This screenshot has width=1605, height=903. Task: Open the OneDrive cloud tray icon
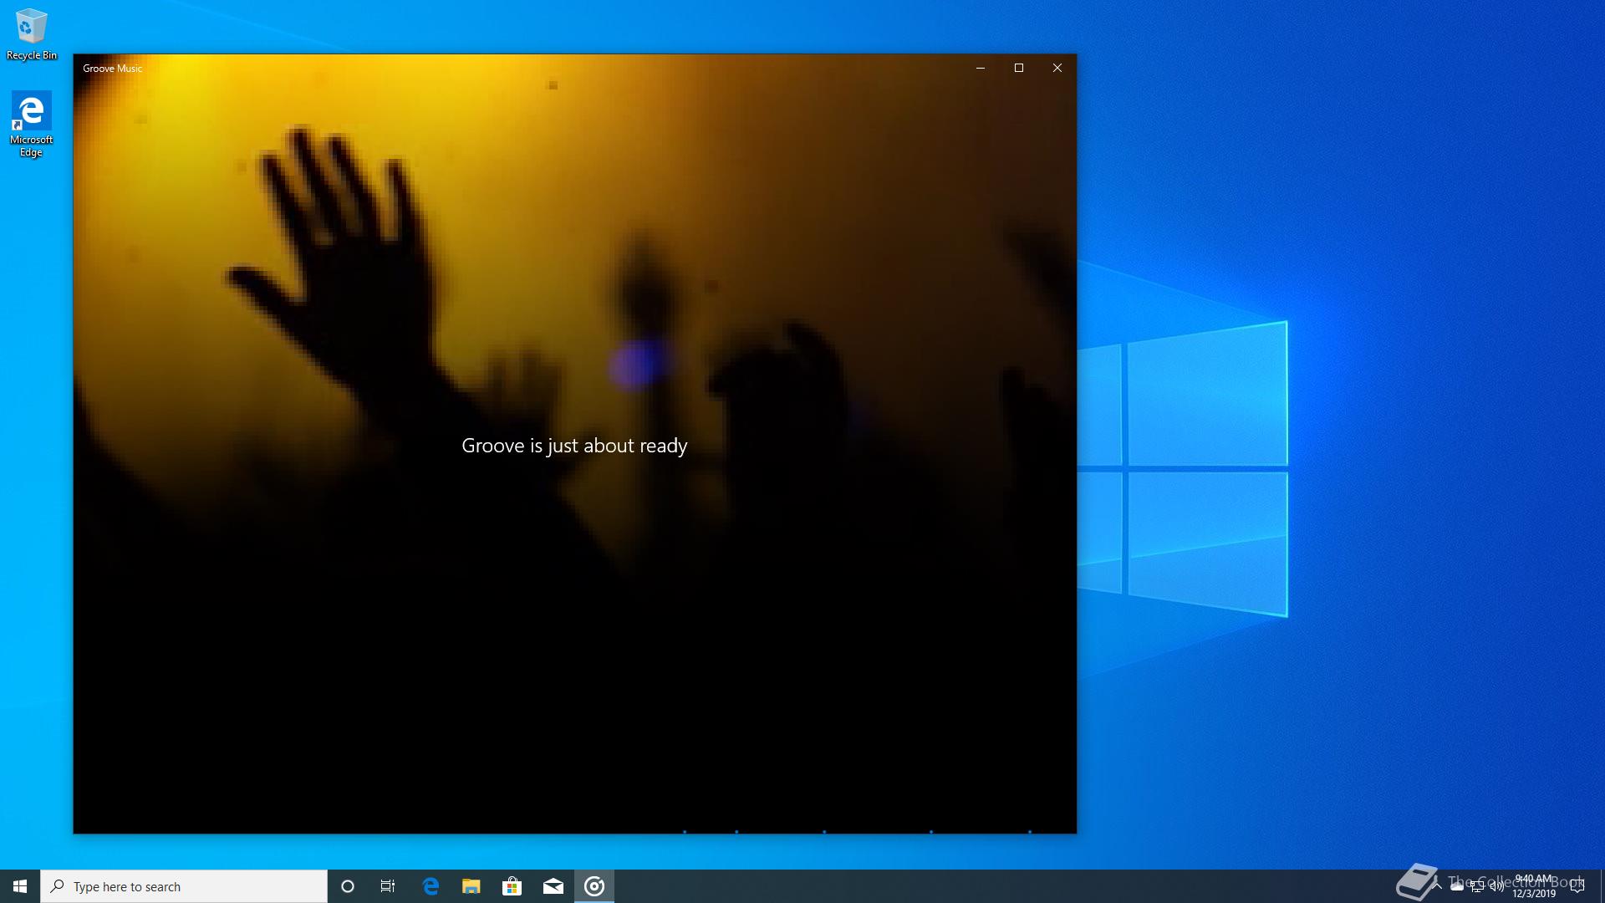[1457, 886]
